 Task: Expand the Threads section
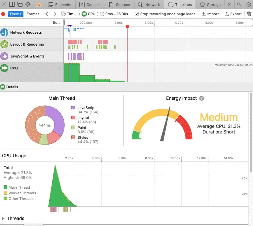coord(3,219)
